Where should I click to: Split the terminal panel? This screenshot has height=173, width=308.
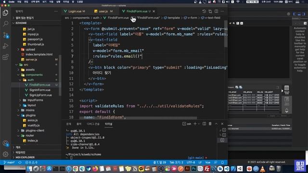point(204,124)
